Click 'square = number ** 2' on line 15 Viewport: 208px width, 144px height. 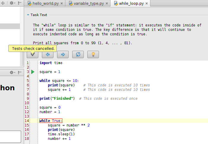point(69,125)
